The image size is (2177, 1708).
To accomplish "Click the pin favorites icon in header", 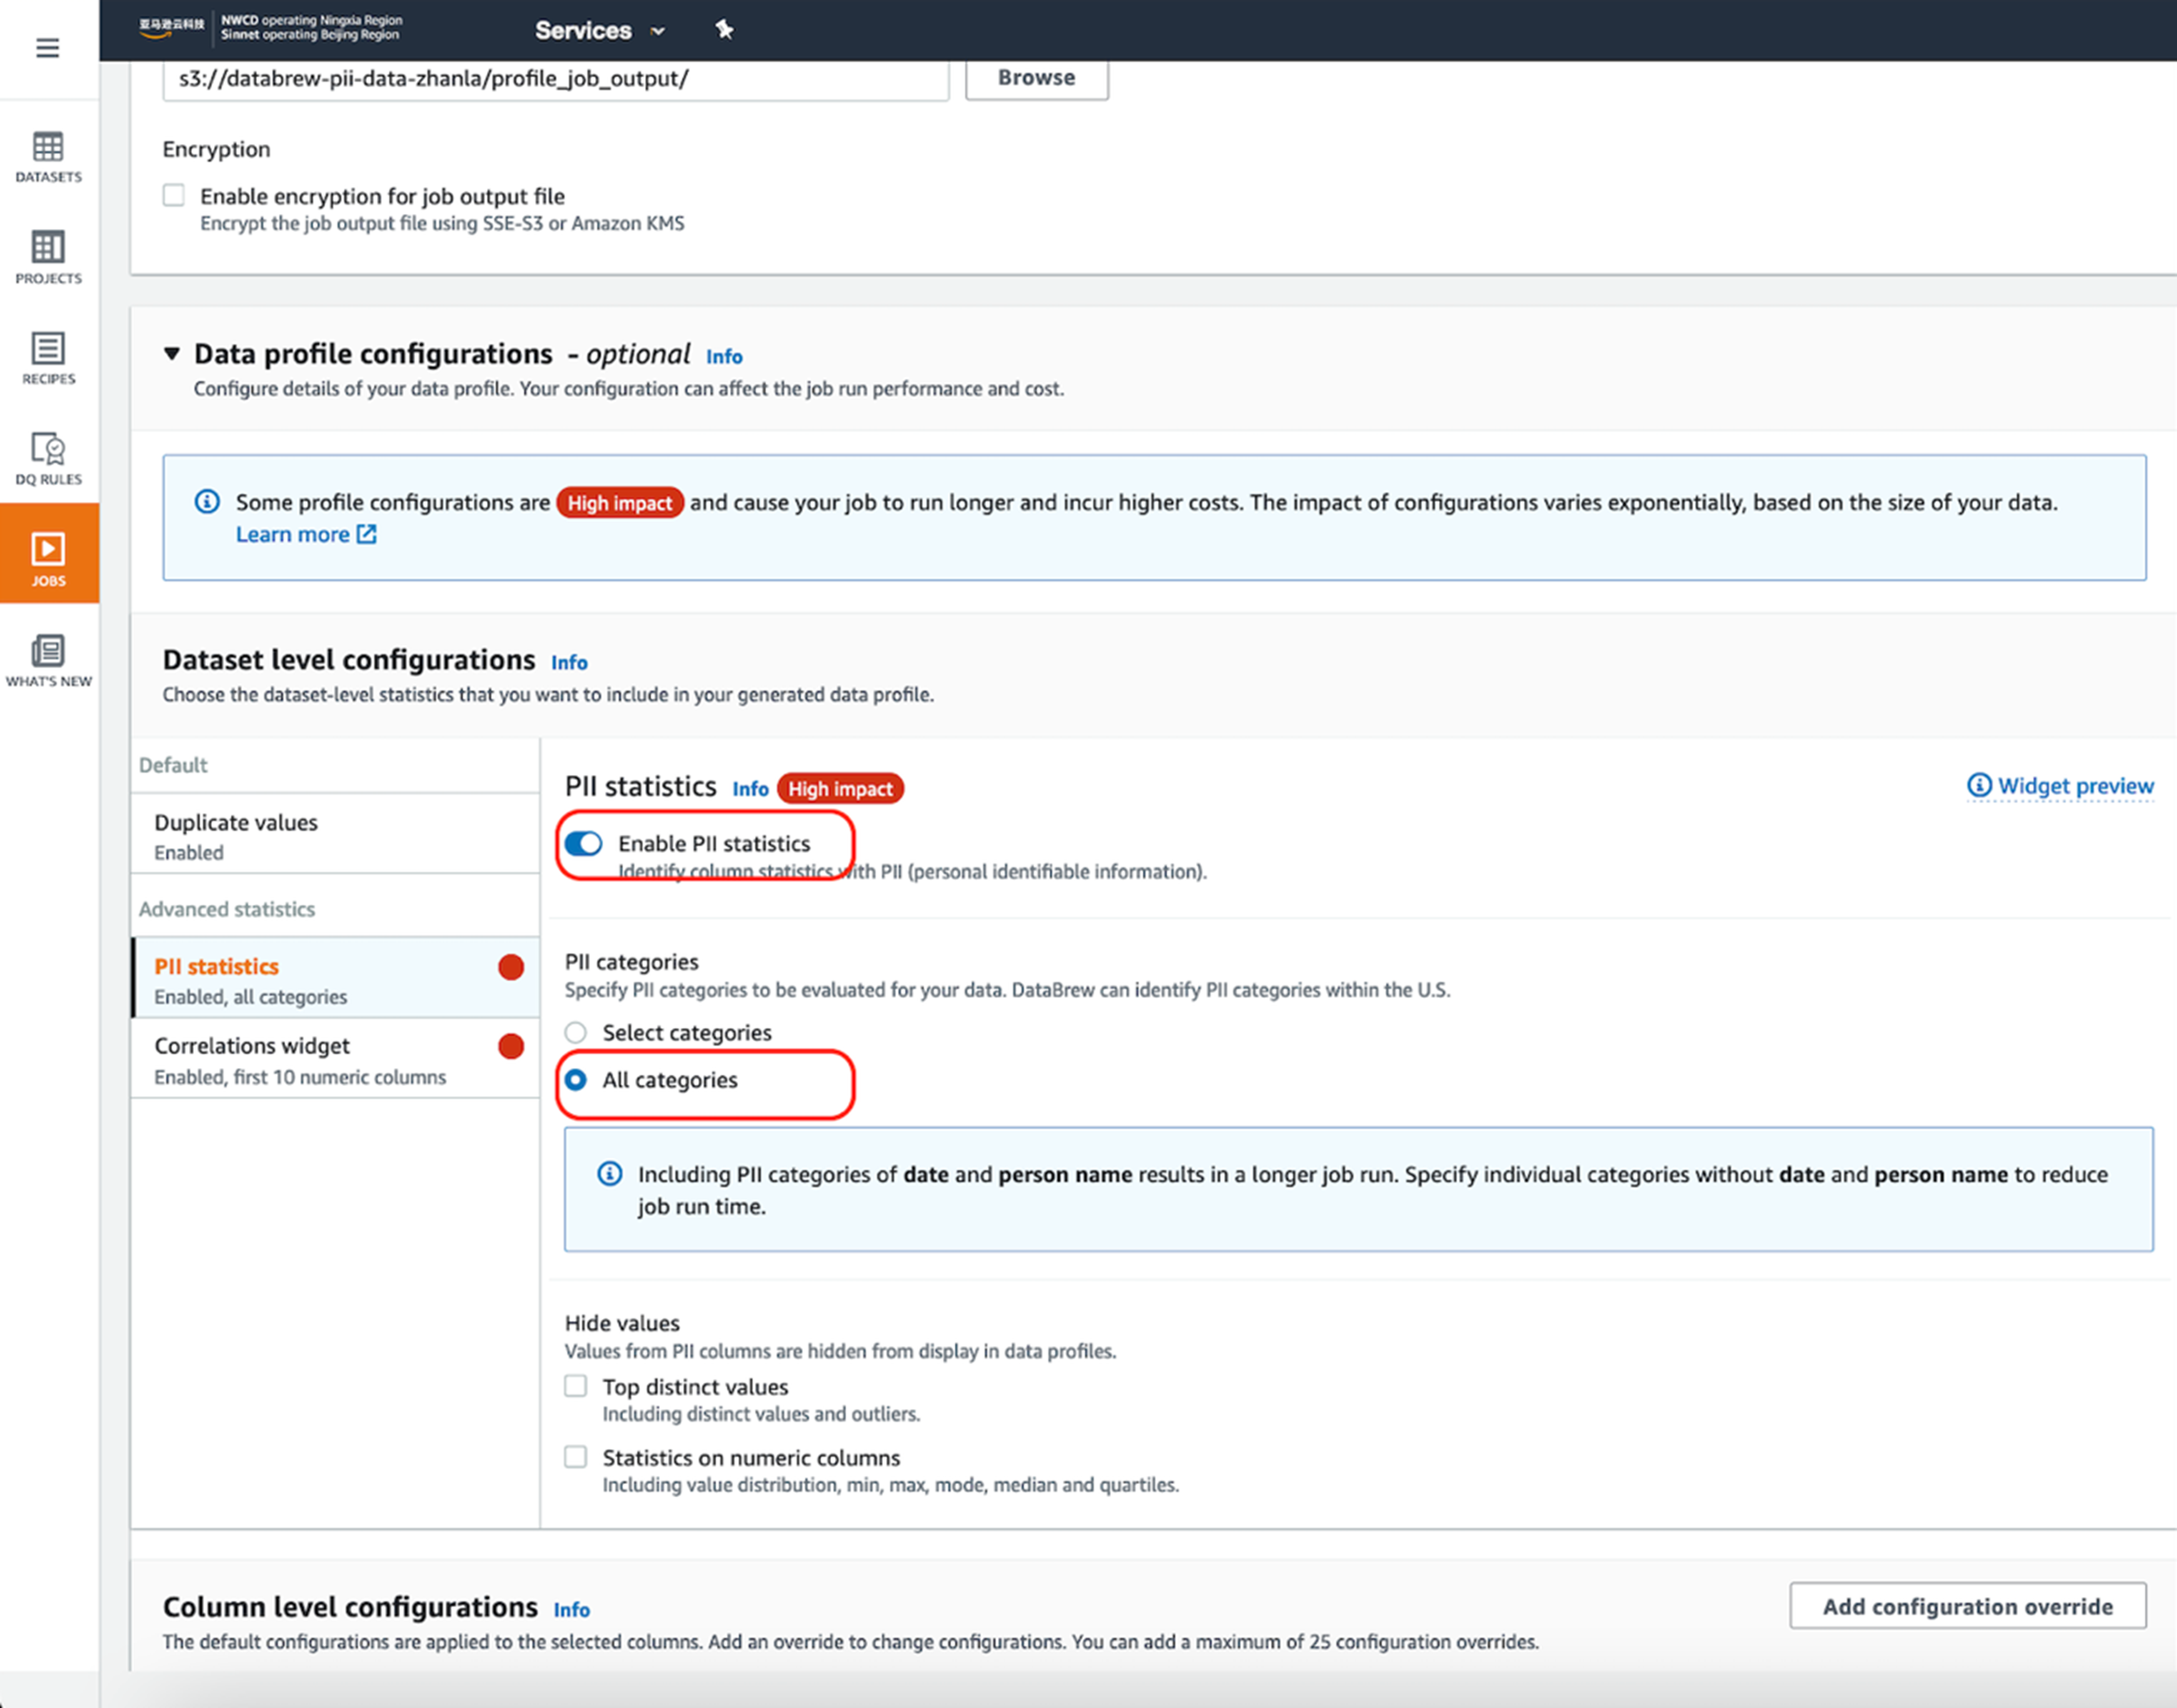I will 724,30.
